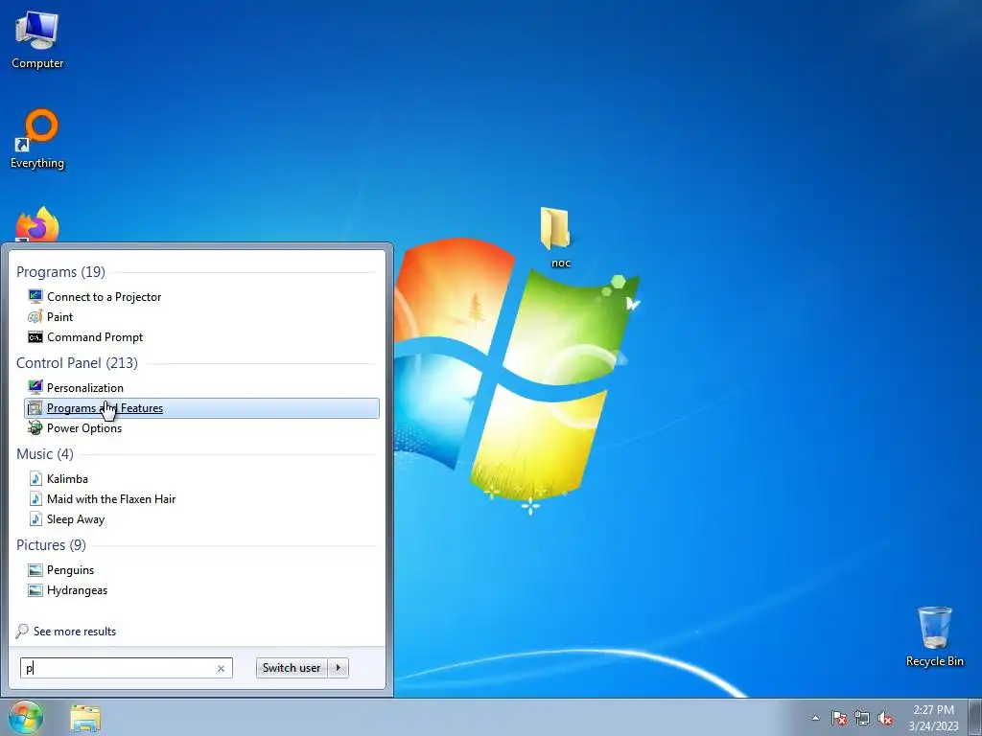Click the Action Center flag tray icon

pos(839,718)
